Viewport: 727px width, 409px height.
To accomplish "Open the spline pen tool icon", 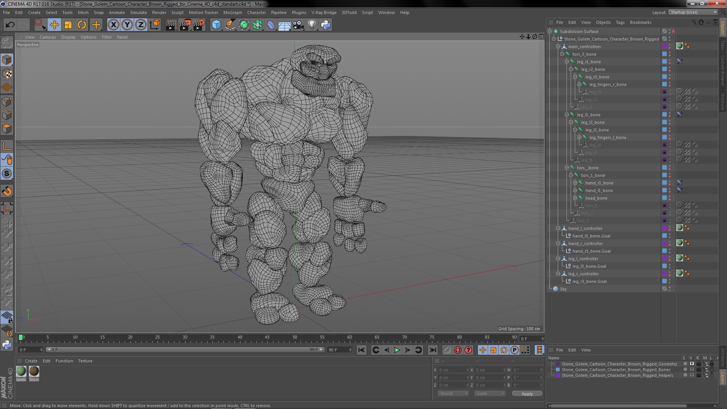I will point(230,25).
